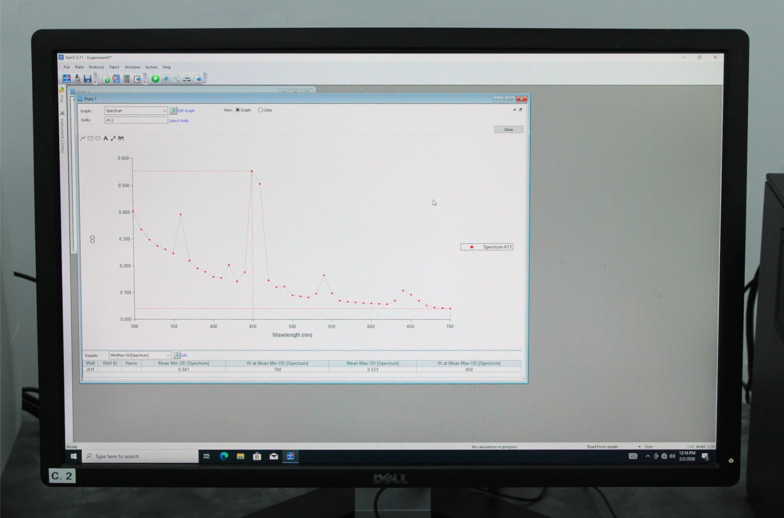Open the System menu
This screenshot has height=518, width=784.
pyautogui.click(x=151, y=67)
